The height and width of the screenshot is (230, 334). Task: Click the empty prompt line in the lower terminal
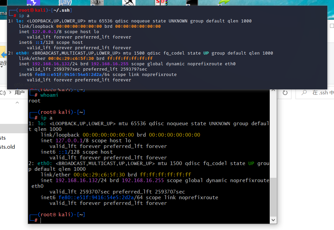tap(149, 220)
